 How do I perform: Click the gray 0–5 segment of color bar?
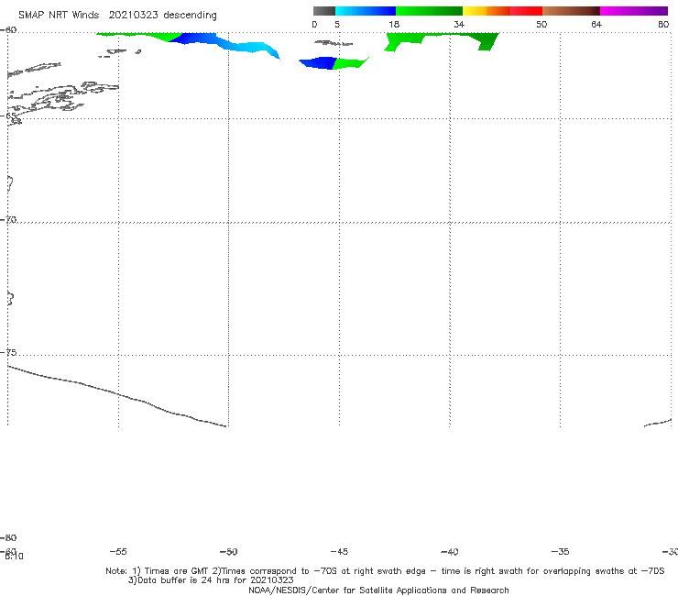coord(323,11)
